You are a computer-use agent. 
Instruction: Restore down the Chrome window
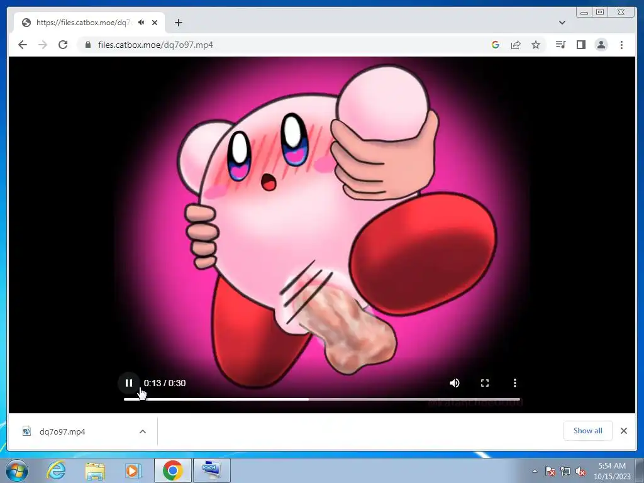click(x=599, y=13)
